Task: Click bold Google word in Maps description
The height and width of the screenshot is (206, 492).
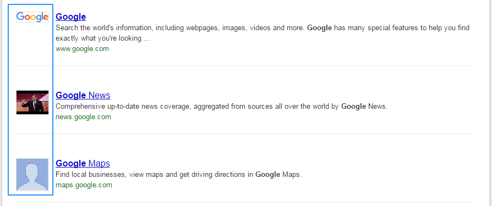Action: pyautogui.click(x=267, y=175)
